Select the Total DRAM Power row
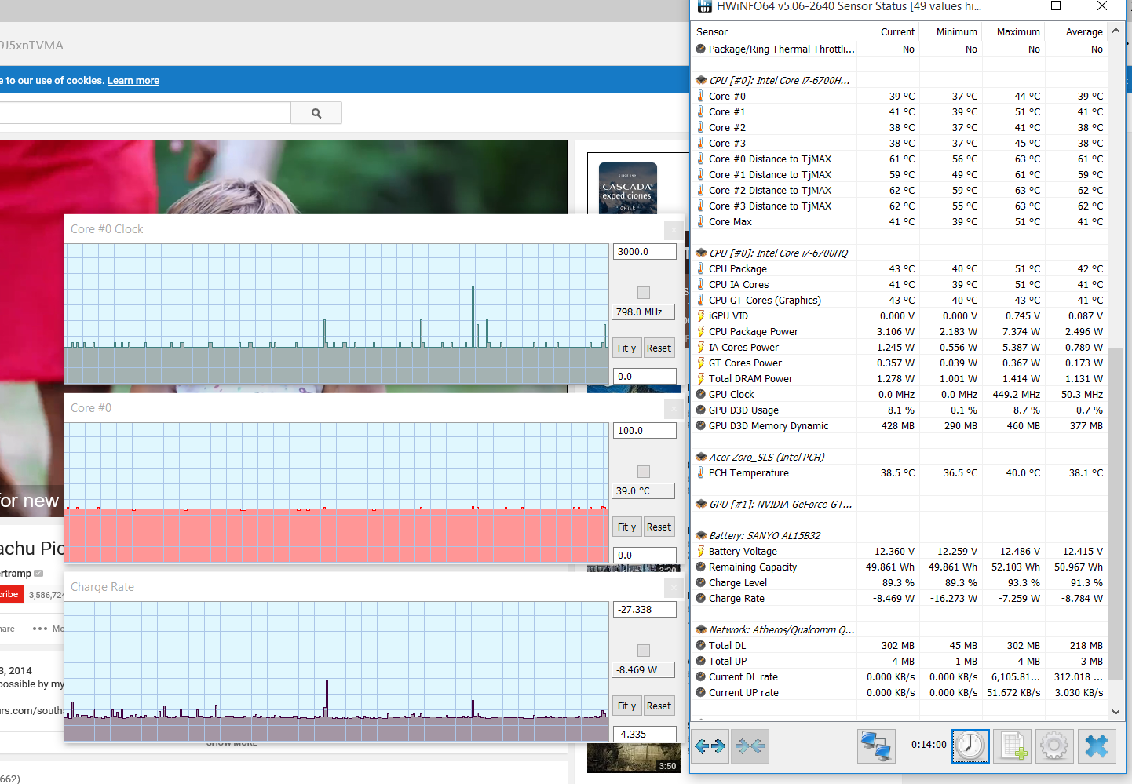The width and height of the screenshot is (1132, 784). click(900, 378)
